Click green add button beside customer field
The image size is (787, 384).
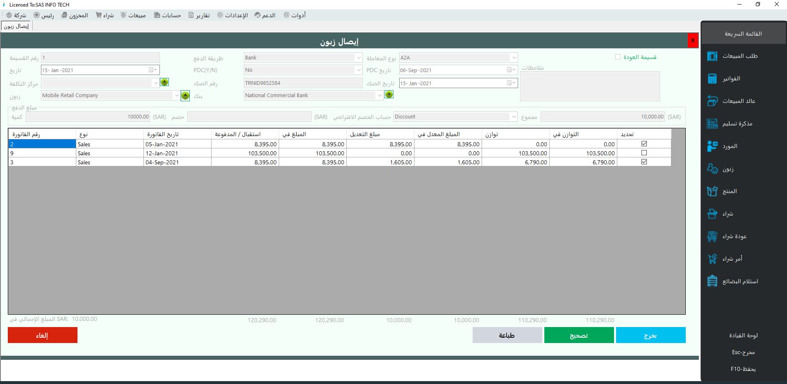[185, 95]
